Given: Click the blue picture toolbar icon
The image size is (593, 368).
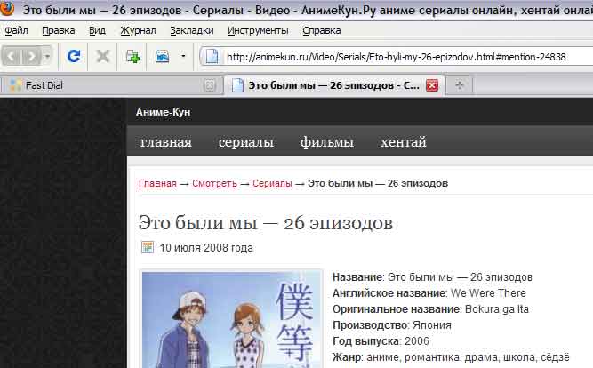Looking at the screenshot, I should coord(162,56).
